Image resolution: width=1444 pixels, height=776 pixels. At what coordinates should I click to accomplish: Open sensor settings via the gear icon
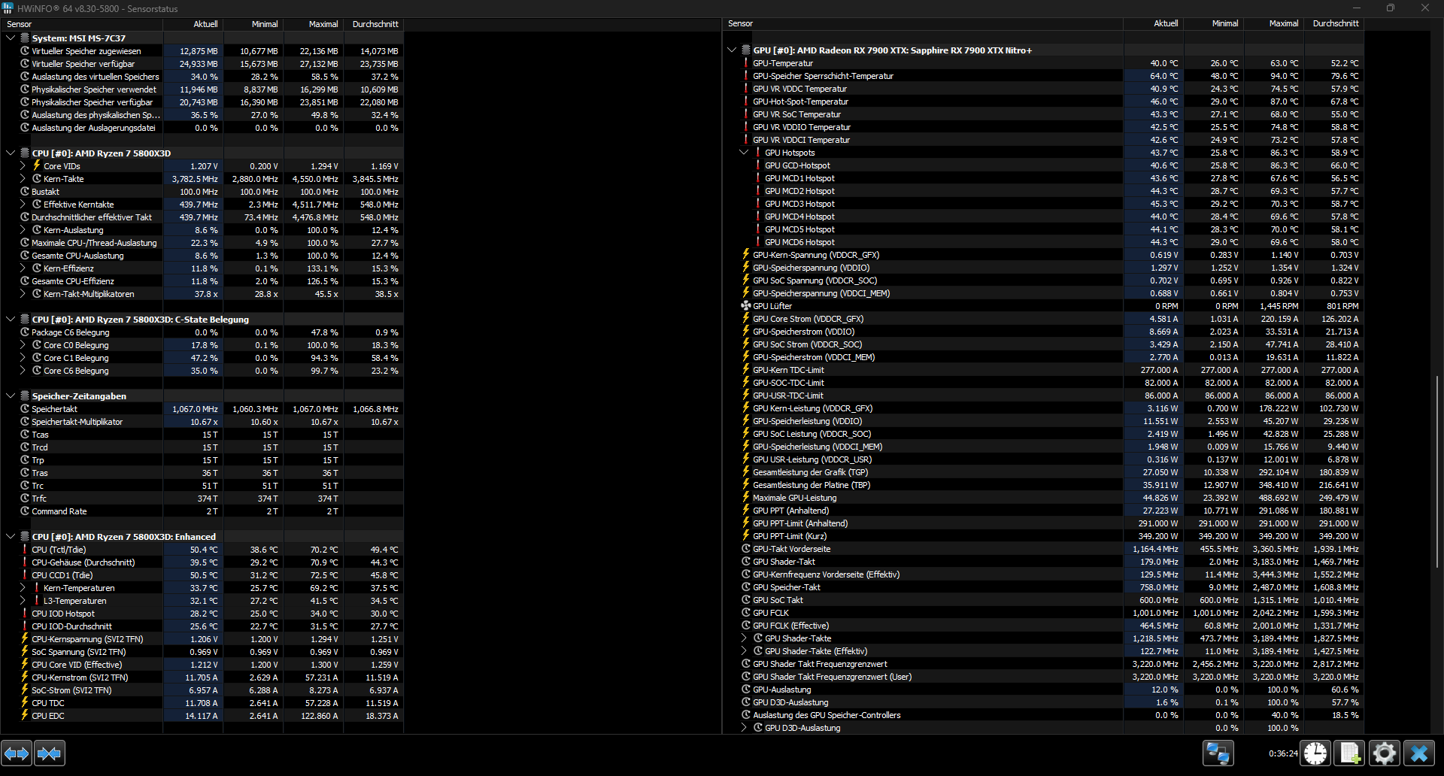(x=1384, y=753)
